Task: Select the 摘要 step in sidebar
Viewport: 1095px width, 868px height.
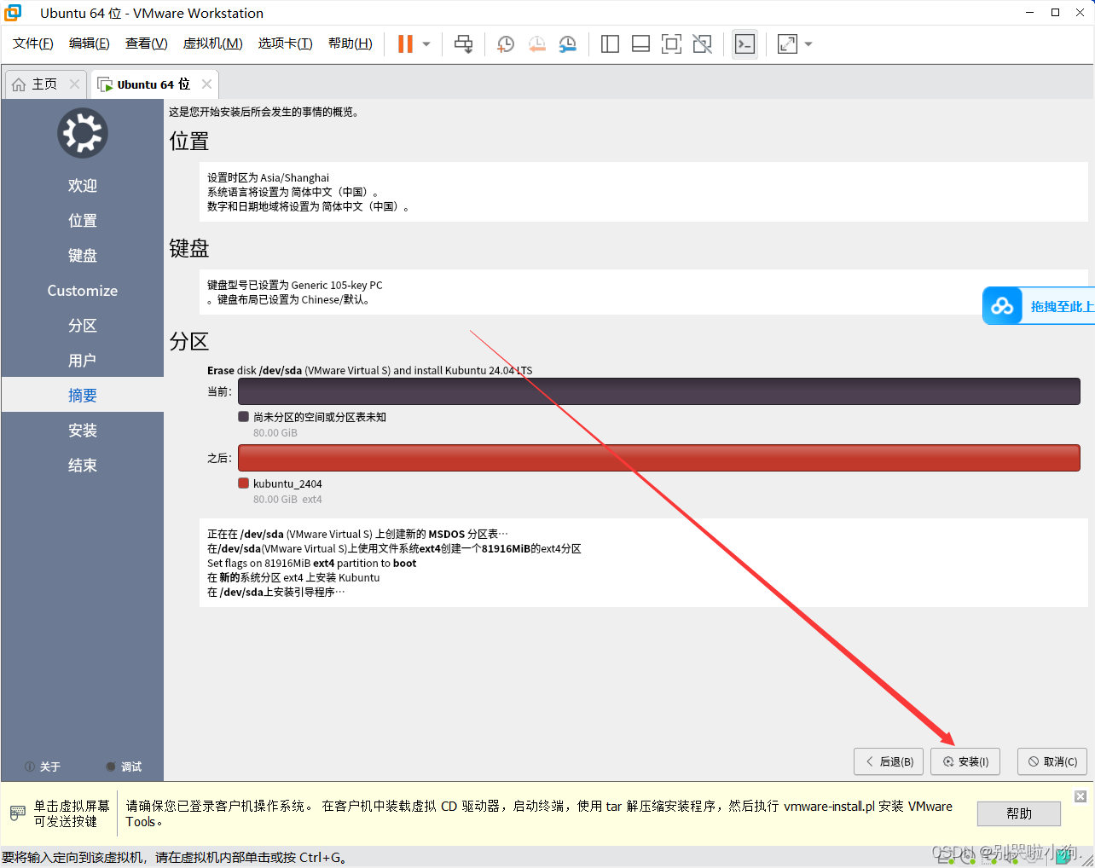Action: pos(83,396)
